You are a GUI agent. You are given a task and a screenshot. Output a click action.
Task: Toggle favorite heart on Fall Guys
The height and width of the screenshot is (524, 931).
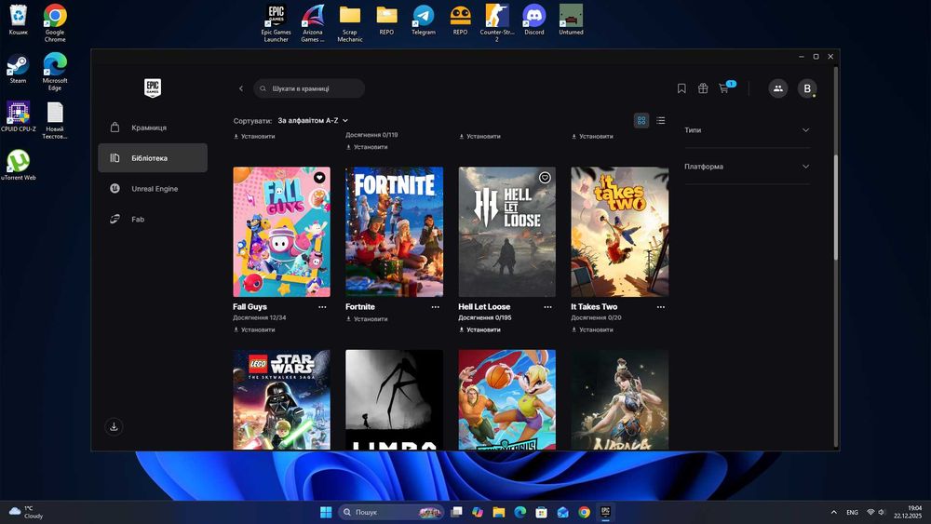319,178
